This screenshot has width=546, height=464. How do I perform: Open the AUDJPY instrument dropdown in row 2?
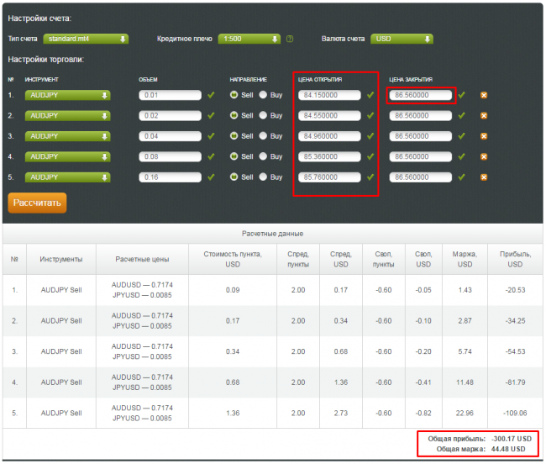tap(68, 115)
